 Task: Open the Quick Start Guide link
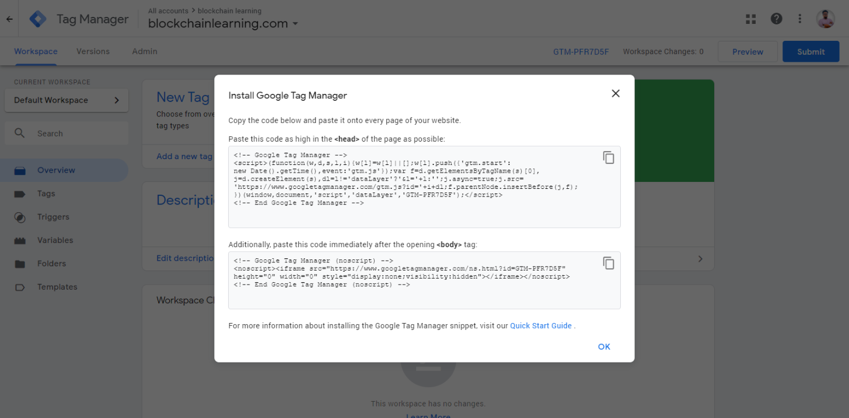point(541,326)
